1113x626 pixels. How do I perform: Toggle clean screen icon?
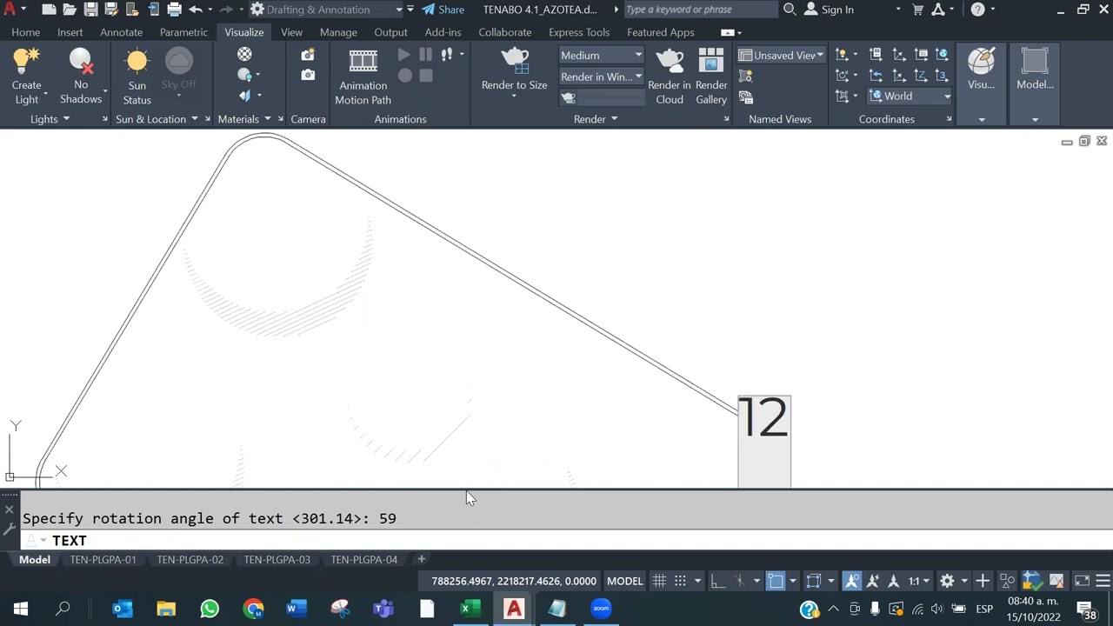point(1082,581)
